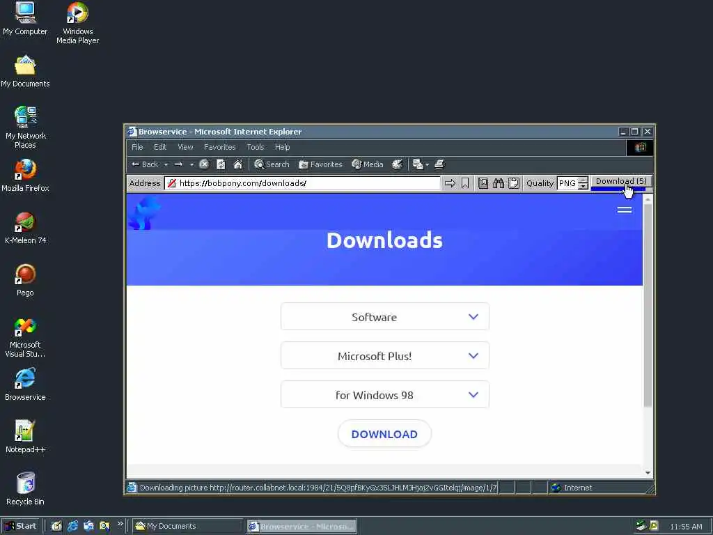Select the Browservice desktop shortcut
The height and width of the screenshot is (535, 713).
click(25, 385)
